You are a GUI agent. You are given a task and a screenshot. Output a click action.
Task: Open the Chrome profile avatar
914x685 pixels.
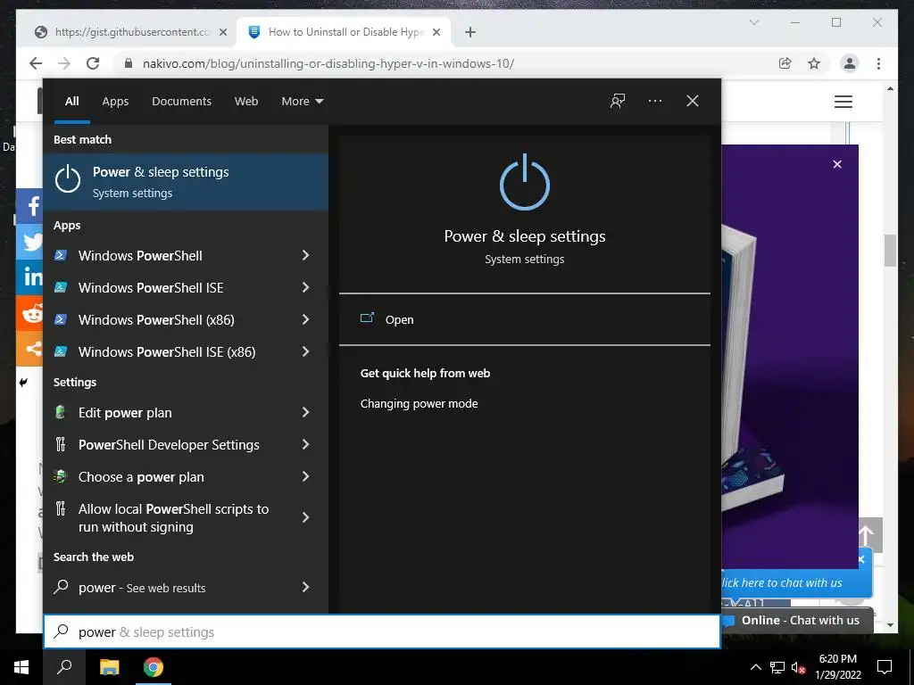850,63
